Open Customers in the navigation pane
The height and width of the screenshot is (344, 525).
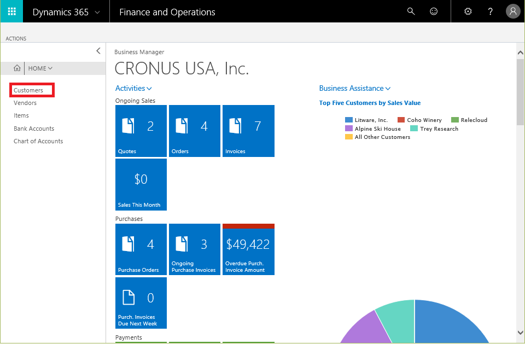coord(28,90)
